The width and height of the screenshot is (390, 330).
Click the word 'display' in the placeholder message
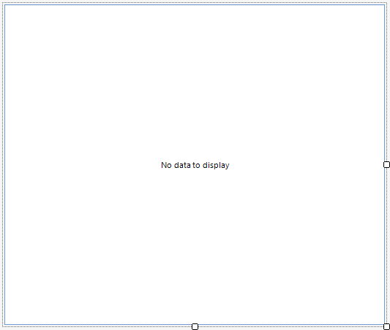[x=216, y=166]
